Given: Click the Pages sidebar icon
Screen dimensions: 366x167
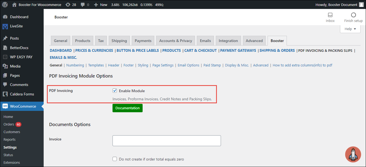Looking at the screenshot, I should (x=5, y=75).
